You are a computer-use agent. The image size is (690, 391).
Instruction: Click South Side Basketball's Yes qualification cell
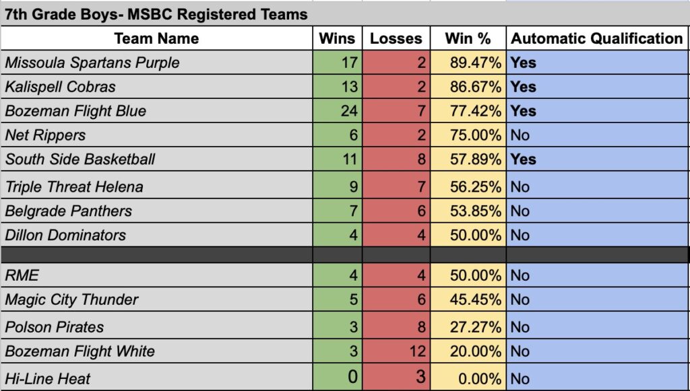597,159
